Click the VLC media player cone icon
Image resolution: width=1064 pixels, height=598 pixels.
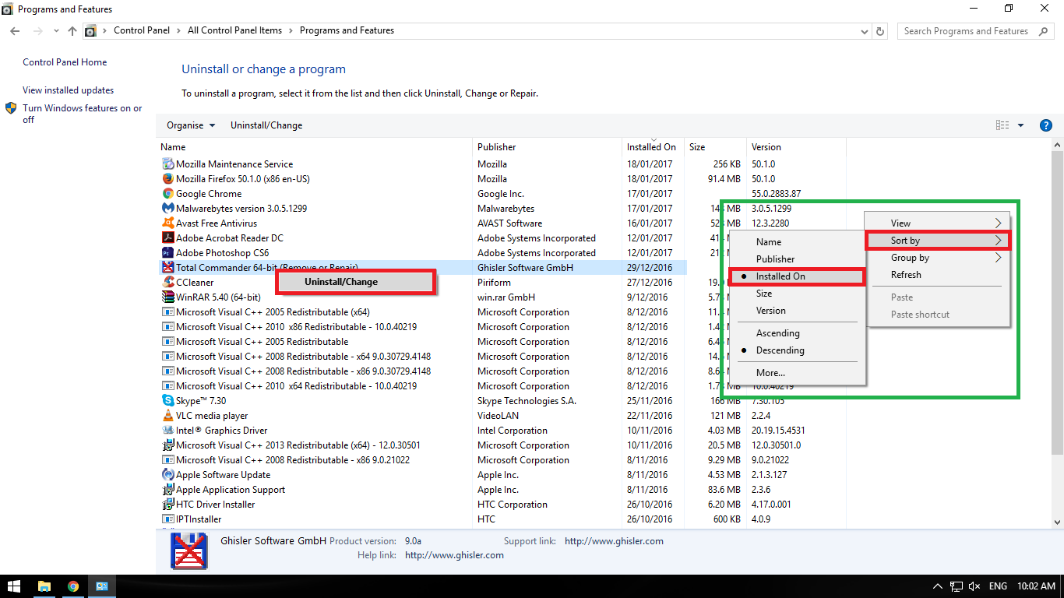(167, 416)
